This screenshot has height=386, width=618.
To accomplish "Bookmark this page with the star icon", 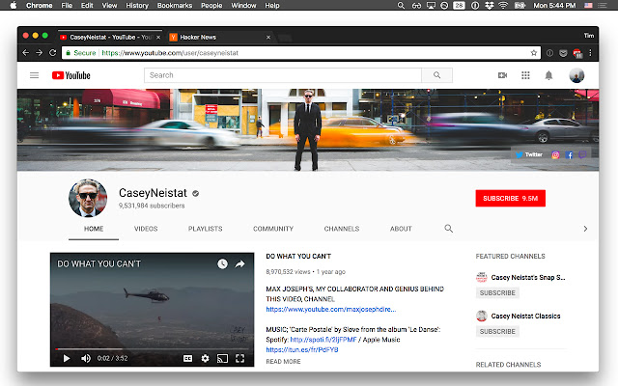I will 534,53.
